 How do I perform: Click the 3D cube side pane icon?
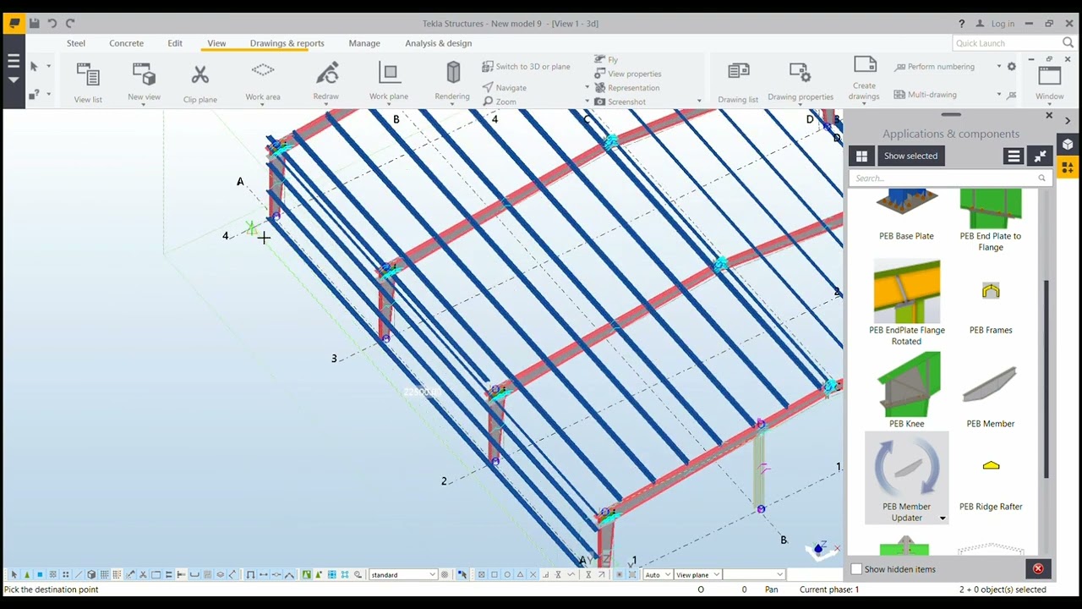(1068, 144)
